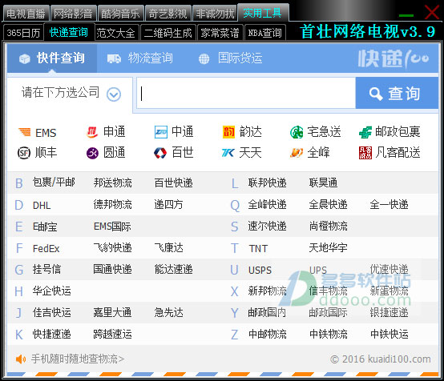The image size is (444, 381).
Task: Click the 快递100 logo in header
Action: (x=394, y=58)
